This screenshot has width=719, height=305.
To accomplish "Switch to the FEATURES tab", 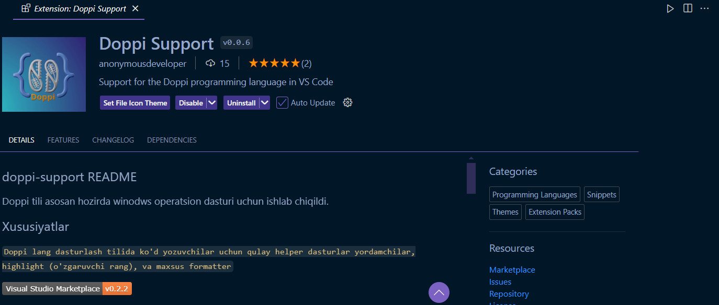I will (63, 140).
